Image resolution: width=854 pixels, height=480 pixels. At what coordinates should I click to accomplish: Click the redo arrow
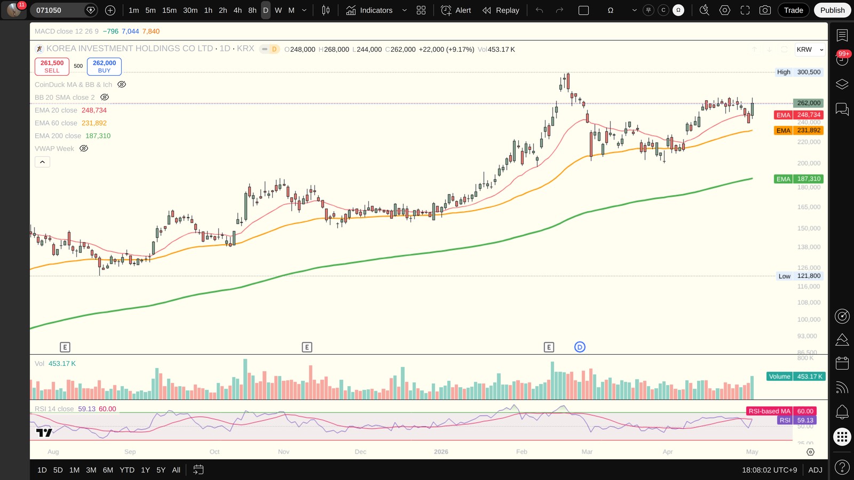[559, 10]
